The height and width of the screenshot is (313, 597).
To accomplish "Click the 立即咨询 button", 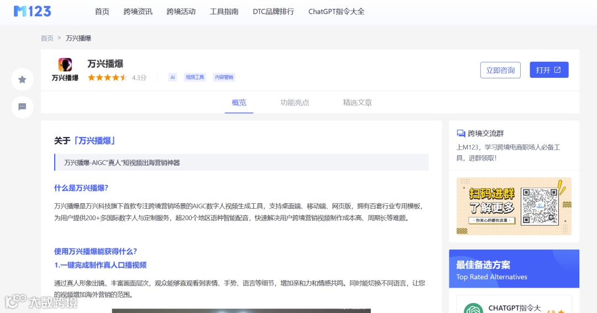I will [500, 70].
